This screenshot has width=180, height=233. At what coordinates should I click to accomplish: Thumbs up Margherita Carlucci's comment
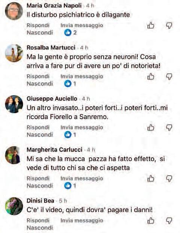click(150, 179)
